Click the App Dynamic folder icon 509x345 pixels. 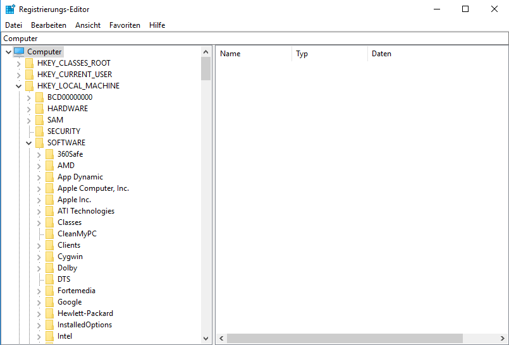coord(49,177)
